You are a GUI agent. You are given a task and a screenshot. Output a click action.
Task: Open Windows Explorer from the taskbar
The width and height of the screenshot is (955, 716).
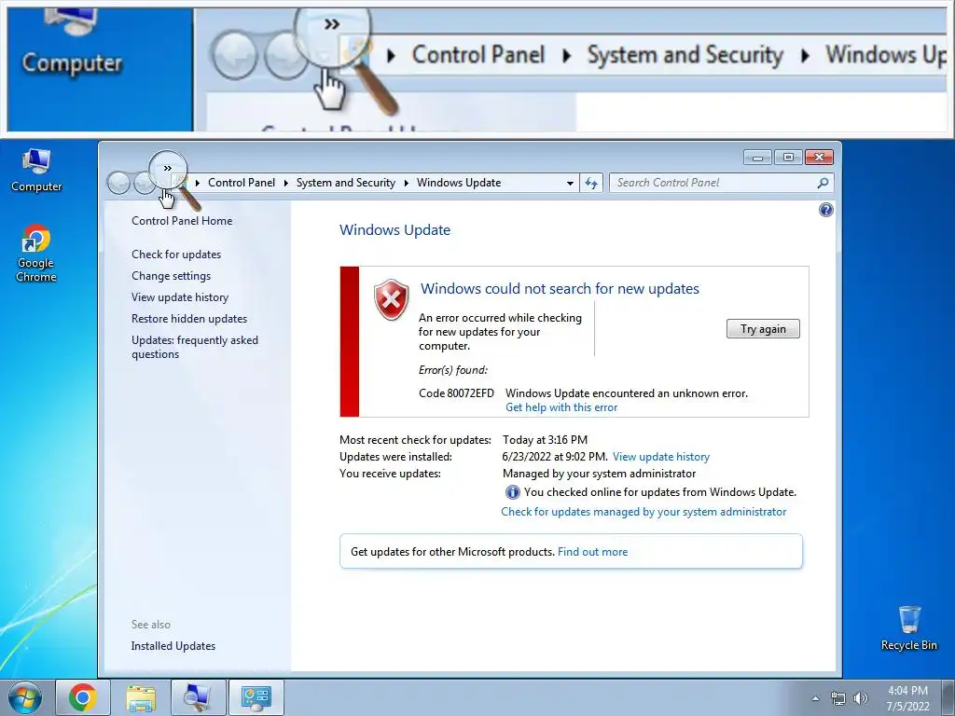[141, 697]
